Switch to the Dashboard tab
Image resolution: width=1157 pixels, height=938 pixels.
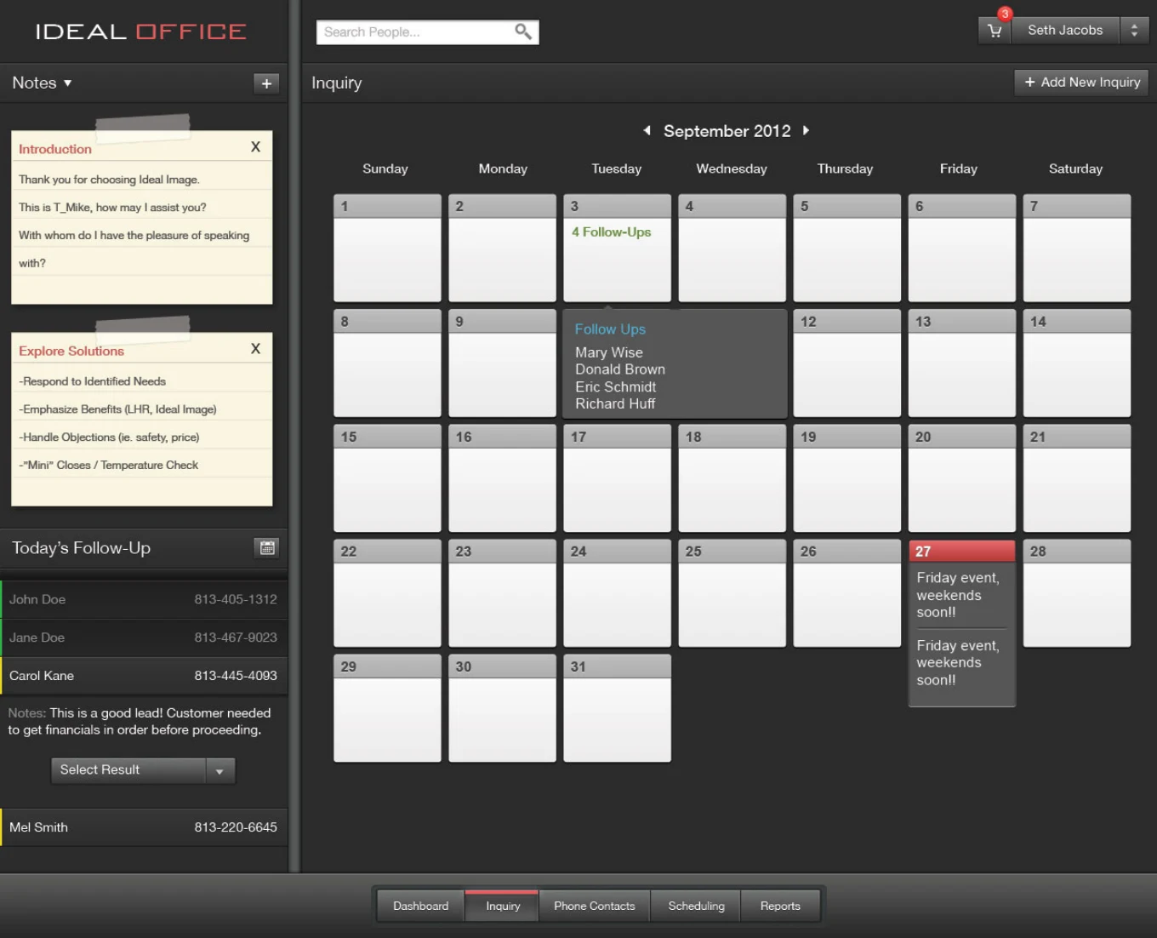click(x=421, y=906)
